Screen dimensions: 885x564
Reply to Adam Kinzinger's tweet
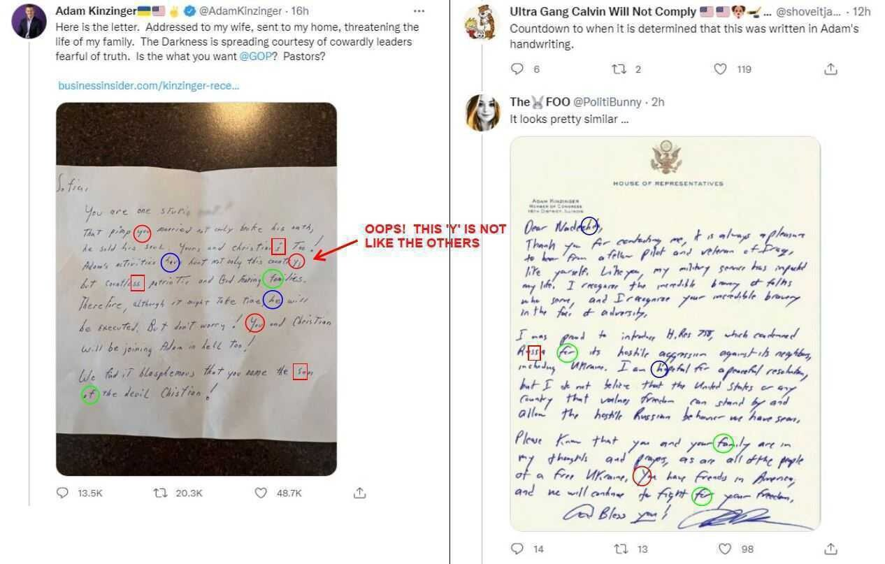click(x=63, y=493)
